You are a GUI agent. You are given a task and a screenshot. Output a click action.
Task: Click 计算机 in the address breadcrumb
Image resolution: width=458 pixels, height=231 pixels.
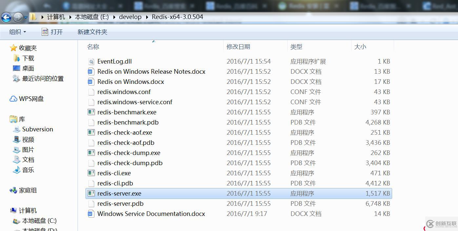[x=56, y=17]
